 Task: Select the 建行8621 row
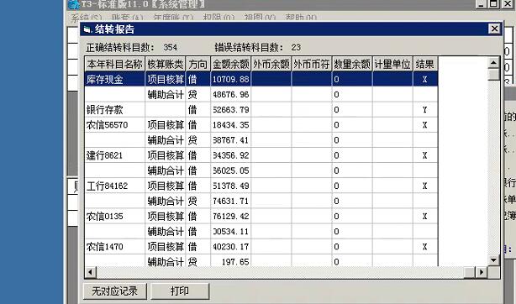[x=261, y=155]
